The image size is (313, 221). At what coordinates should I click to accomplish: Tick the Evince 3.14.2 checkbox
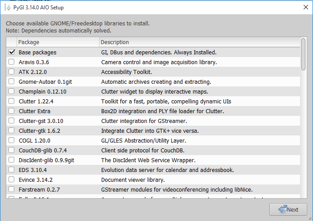(12, 180)
